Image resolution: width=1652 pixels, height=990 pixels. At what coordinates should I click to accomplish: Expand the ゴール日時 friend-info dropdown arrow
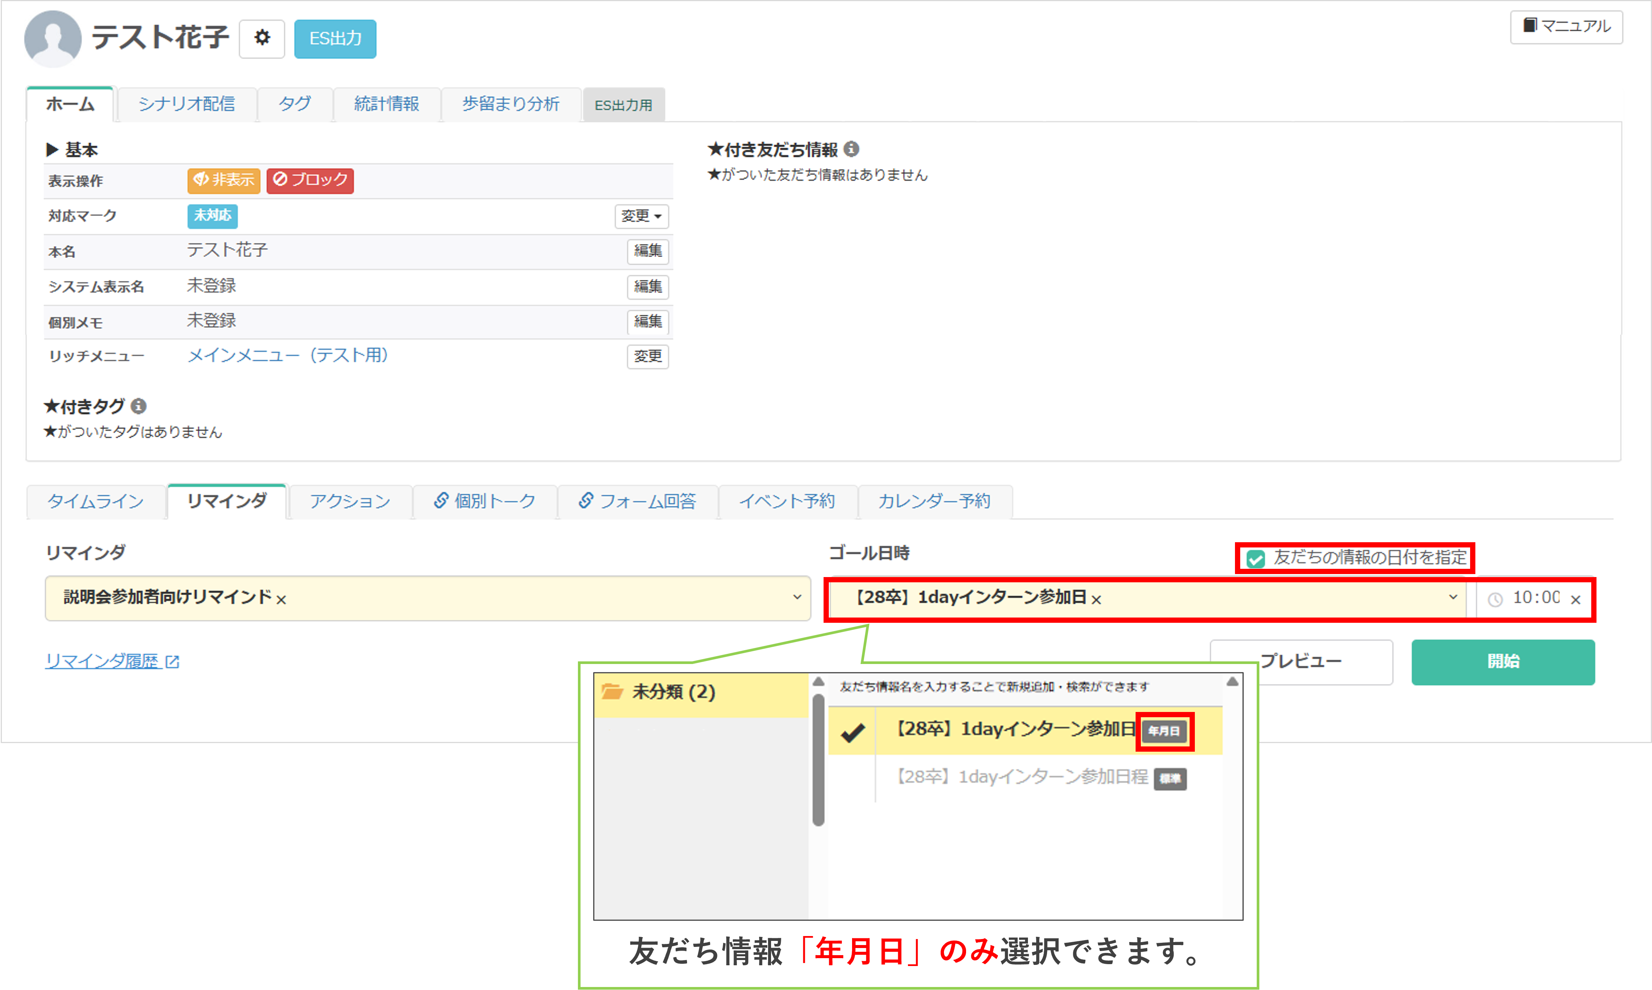click(1453, 597)
